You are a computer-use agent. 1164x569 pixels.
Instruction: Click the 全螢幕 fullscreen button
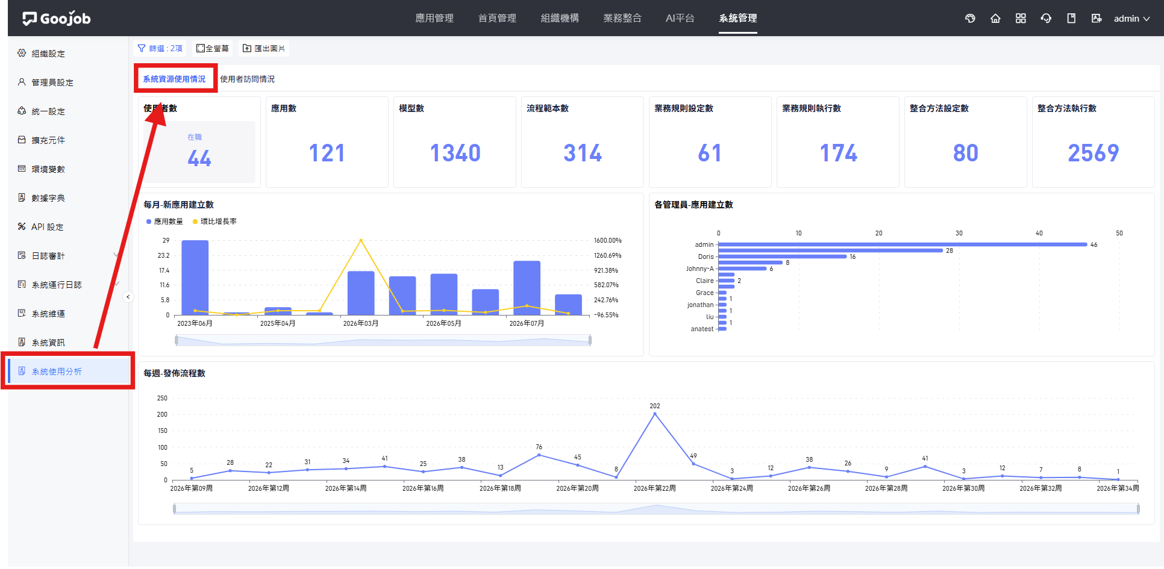tap(213, 48)
